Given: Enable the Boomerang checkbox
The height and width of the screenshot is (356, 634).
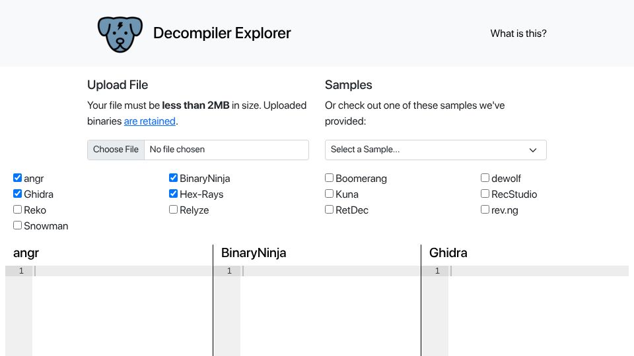Looking at the screenshot, I should tap(329, 178).
